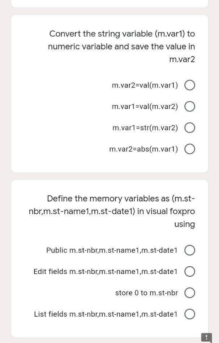Select answer m.var1=val(m.var2)
219x343 pixels.
coord(190,107)
